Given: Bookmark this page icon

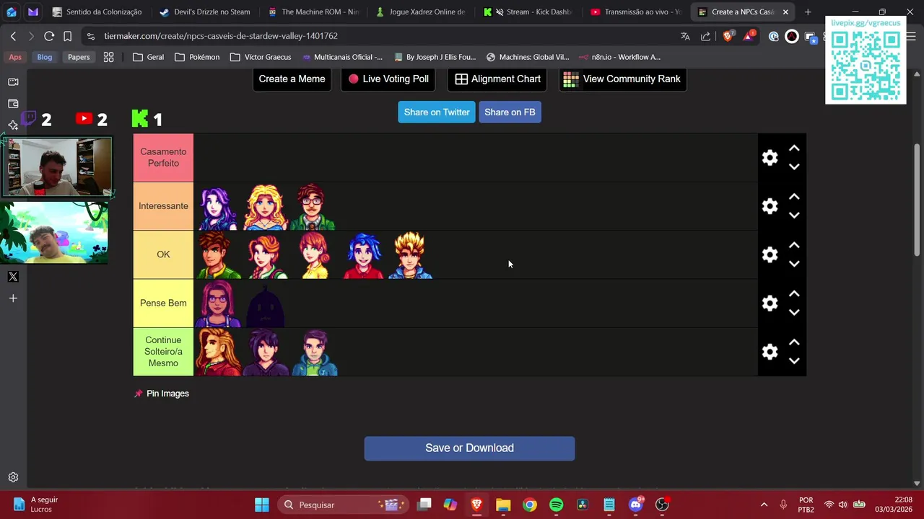Looking at the screenshot, I should [x=67, y=36].
